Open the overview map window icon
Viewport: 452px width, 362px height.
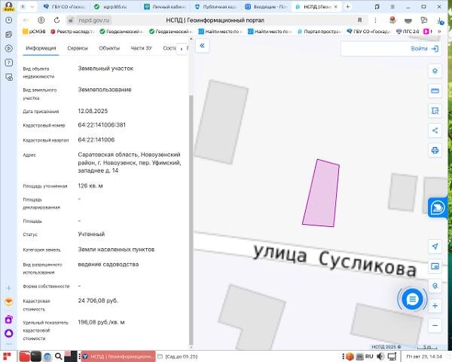pos(435,266)
